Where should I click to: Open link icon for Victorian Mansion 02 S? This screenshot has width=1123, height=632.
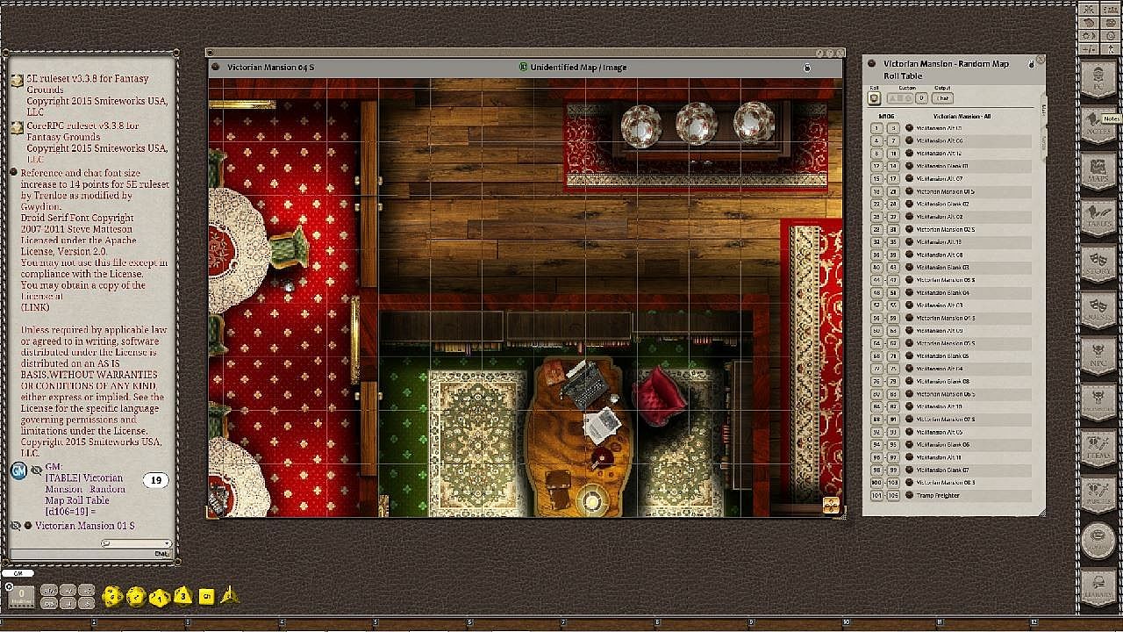909,229
